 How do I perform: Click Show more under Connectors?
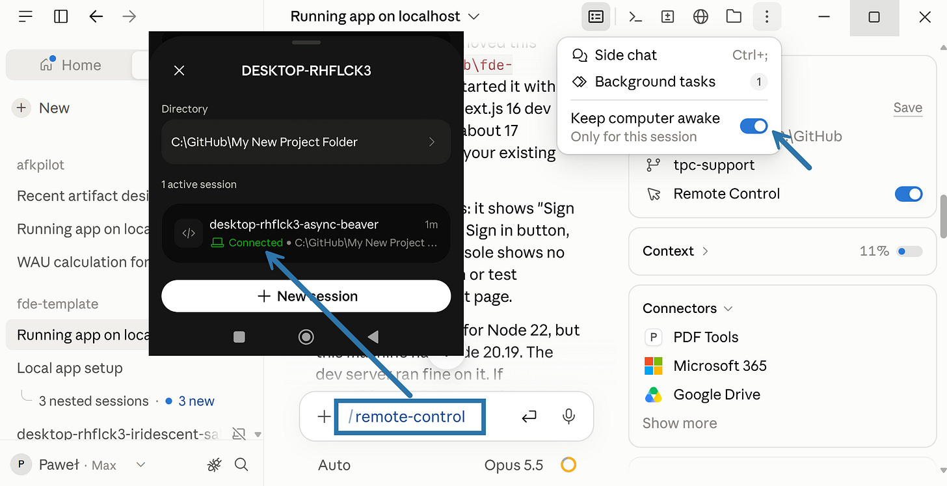point(680,424)
